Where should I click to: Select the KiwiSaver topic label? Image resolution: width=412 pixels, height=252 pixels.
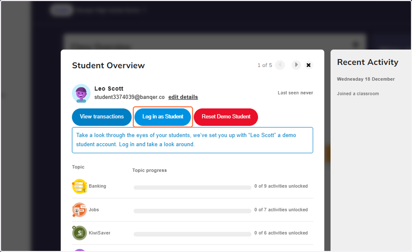pyautogui.click(x=100, y=233)
